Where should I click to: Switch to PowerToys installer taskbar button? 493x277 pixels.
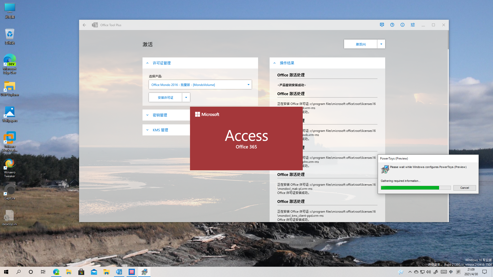point(144,272)
